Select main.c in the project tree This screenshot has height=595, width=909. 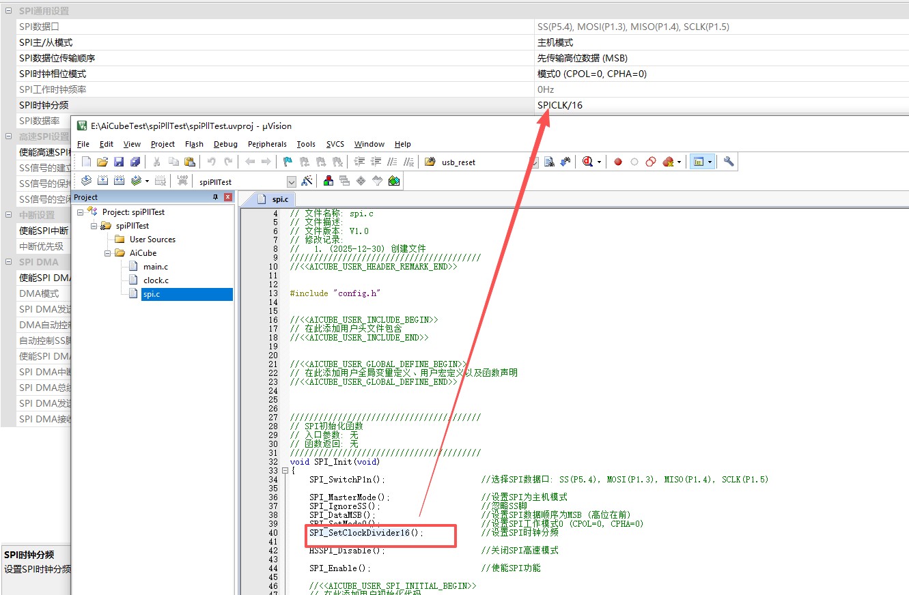[155, 267]
